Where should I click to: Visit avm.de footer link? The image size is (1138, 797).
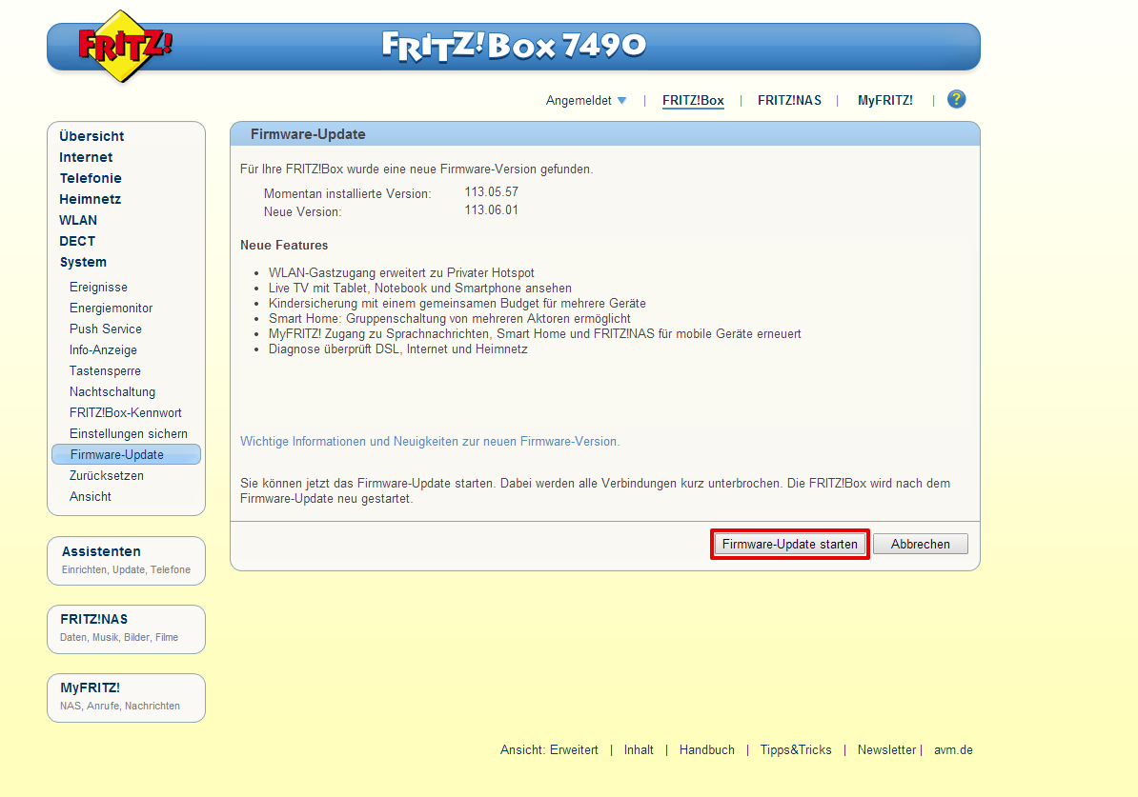(x=953, y=750)
